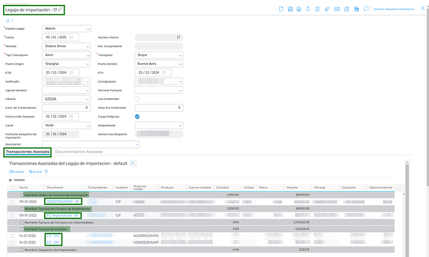Open the Canal dropdown showing Verde
Viewport: 429px width, 257px height.
(x=66, y=125)
